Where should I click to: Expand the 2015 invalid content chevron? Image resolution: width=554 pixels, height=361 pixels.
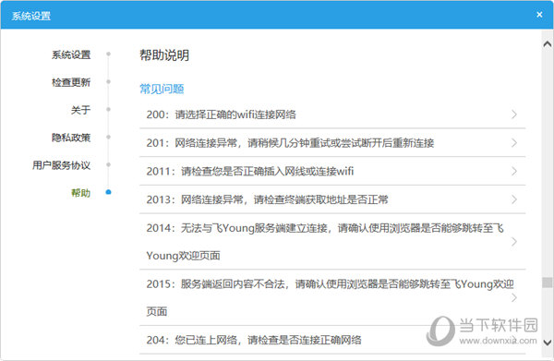(x=514, y=298)
